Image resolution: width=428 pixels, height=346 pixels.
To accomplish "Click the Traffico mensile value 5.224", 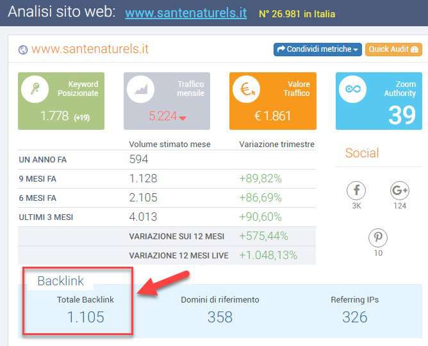I will (163, 116).
